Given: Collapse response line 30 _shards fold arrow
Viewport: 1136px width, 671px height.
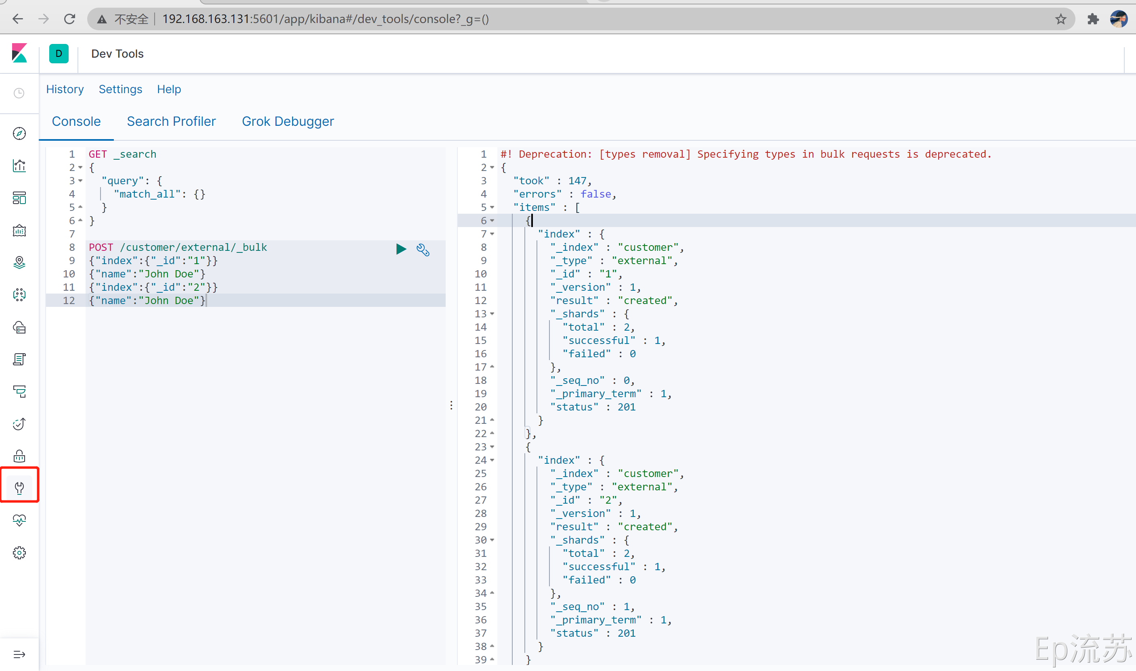Looking at the screenshot, I should tap(492, 540).
